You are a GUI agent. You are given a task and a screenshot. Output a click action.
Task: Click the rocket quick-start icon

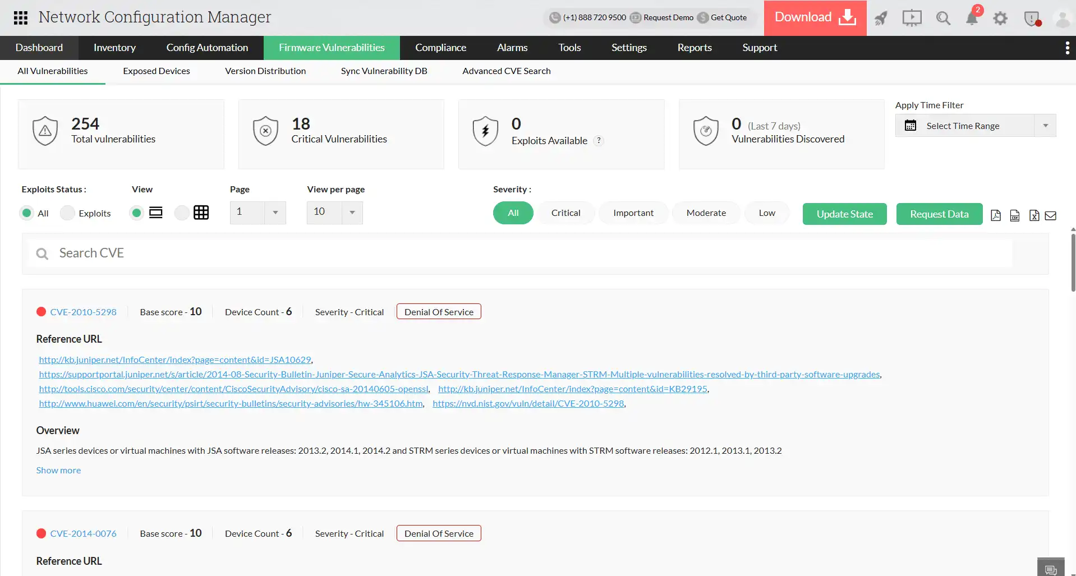pyautogui.click(x=881, y=18)
